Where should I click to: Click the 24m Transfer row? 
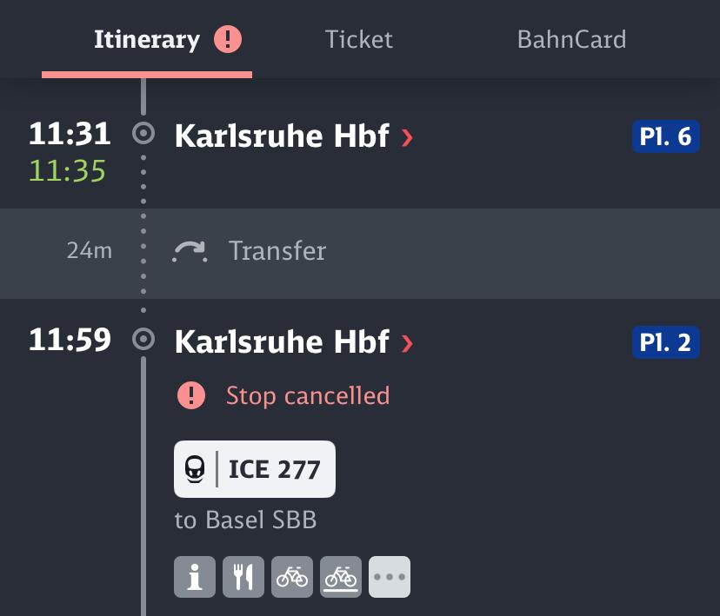(x=360, y=252)
